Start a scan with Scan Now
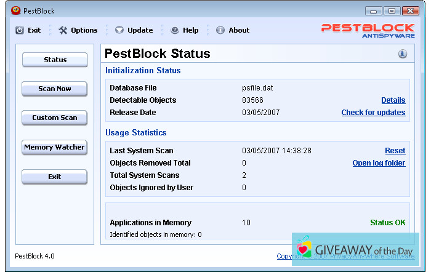 click(55, 89)
